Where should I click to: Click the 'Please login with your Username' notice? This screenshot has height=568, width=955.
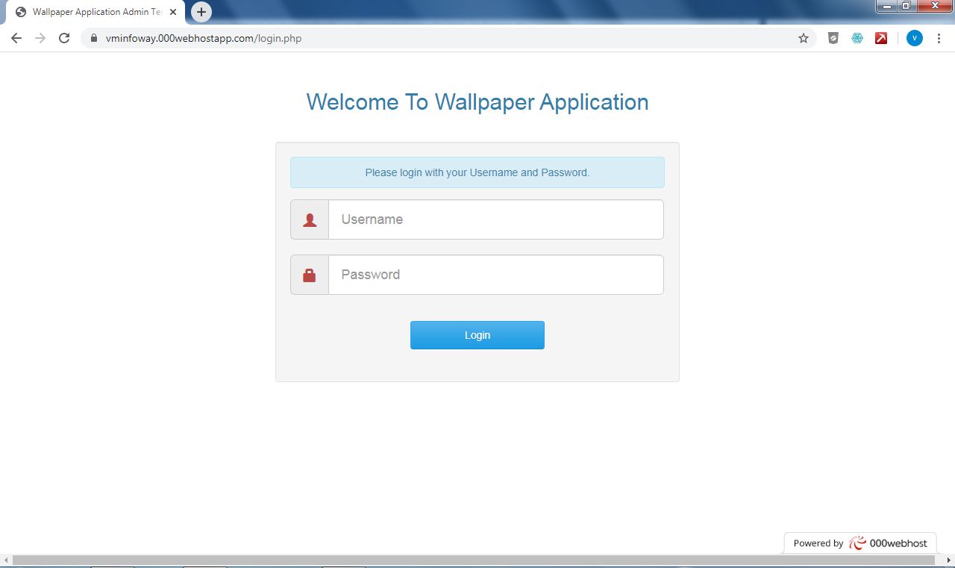(477, 172)
